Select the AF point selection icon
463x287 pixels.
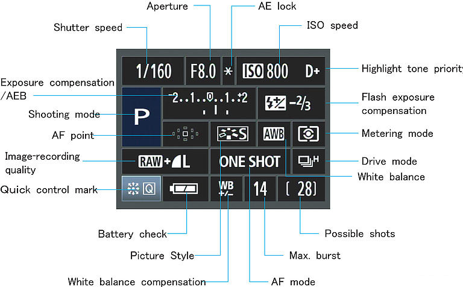pos(185,133)
